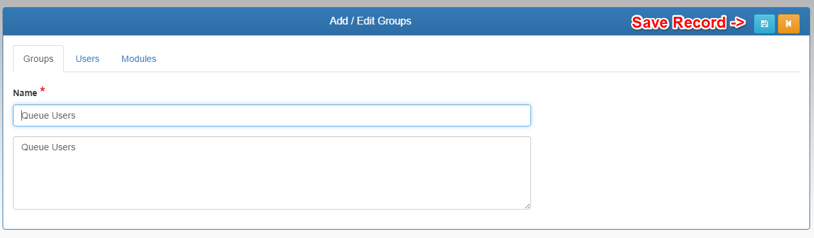Click blank area below the description box
This screenshot has width=814, height=238.
(272, 219)
